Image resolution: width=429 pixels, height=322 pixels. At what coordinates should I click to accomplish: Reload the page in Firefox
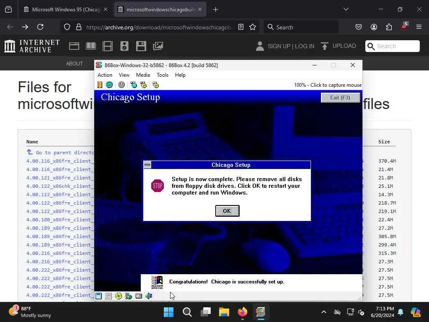[x=40, y=27]
